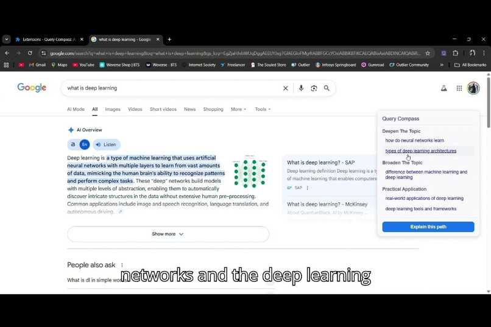Viewport: 491px width, 327px height.
Task: Open Gmail bookmark
Action: (37, 65)
